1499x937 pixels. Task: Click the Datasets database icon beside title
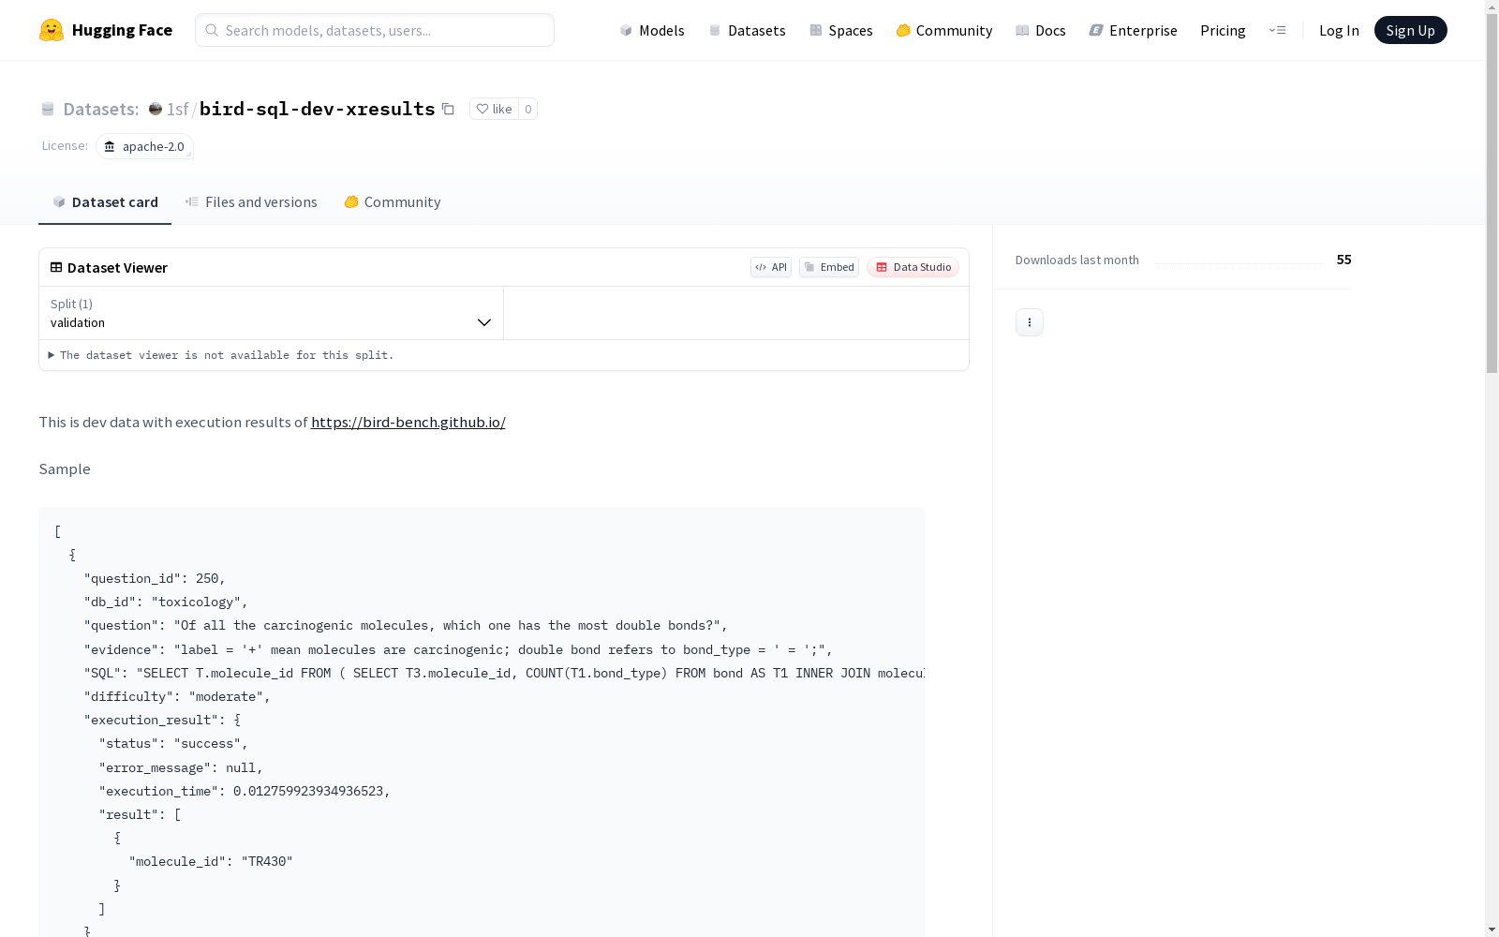point(48,109)
